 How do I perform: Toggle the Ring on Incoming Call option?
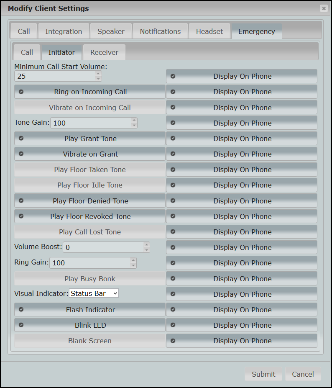pos(90,92)
